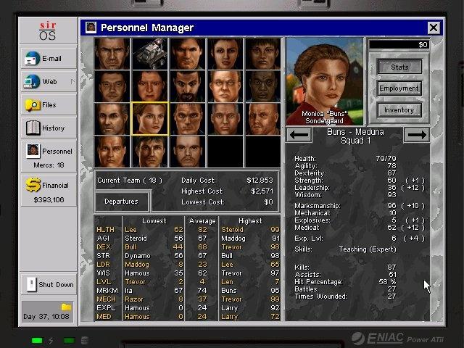Go to the previous merc with left arrow

(x=299, y=135)
